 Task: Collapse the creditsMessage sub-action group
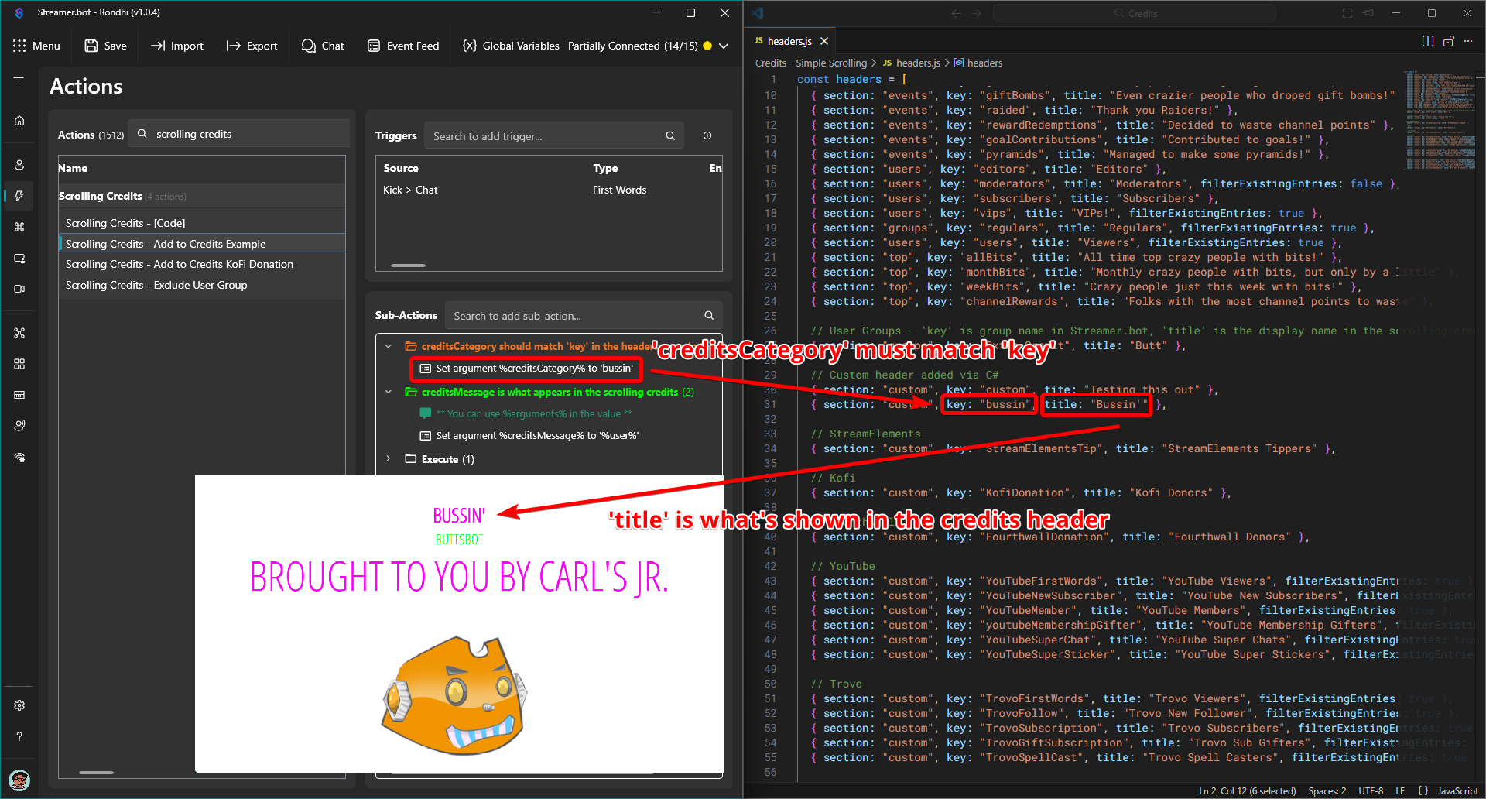[389, 392]
